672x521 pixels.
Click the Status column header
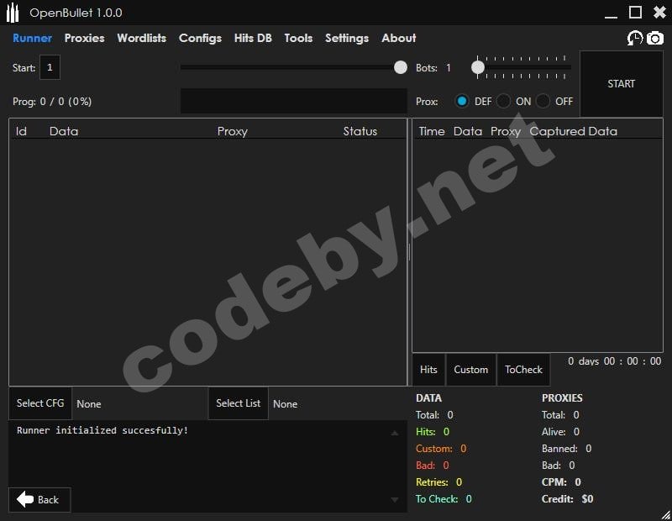point(360,131)
